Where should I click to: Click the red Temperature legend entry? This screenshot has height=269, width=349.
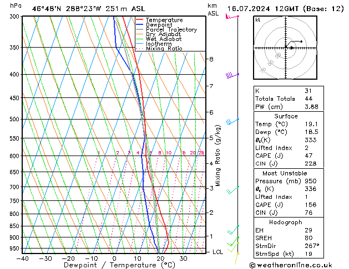coord(159,20)
